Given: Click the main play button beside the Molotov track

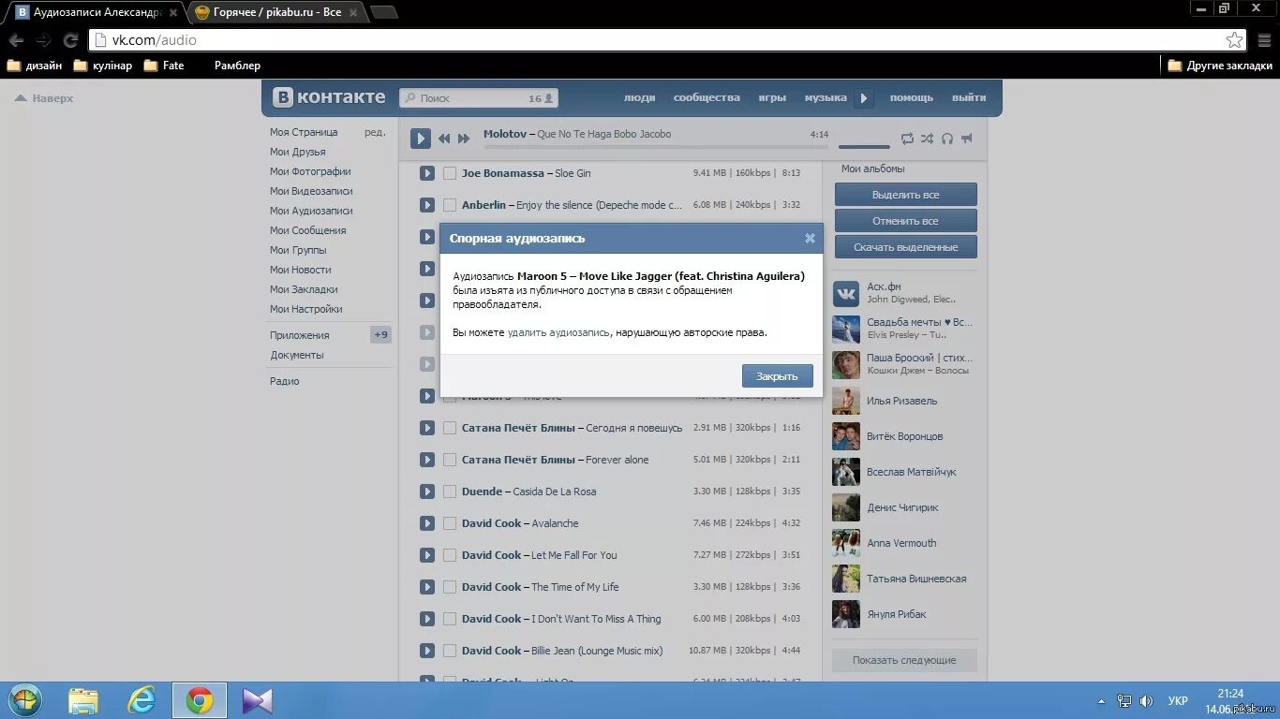Looking at the screenshot, I should click(421, 139).
